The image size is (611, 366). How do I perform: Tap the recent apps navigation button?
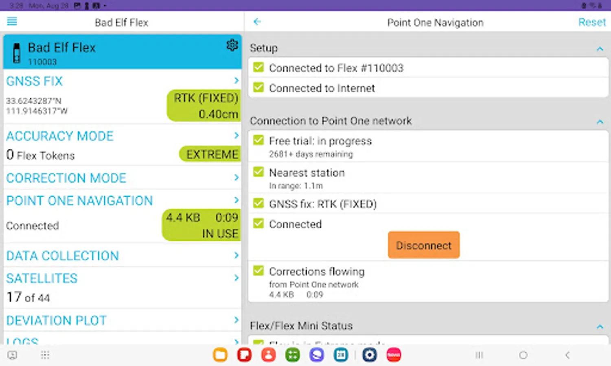click(479, 355)
